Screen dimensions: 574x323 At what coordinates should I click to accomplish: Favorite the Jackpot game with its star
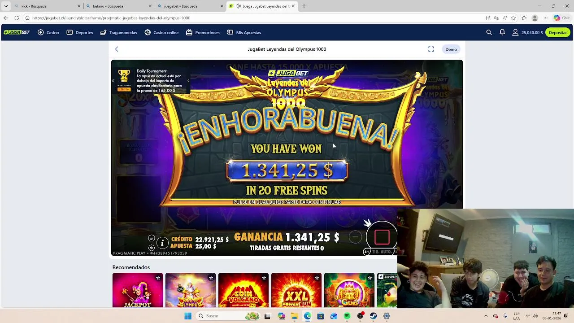point(158,278)
